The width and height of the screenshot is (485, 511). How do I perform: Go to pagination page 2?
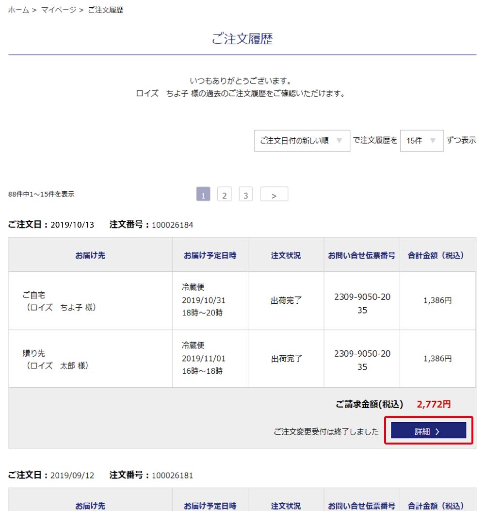pyautogui.click(x=225, y=194)
